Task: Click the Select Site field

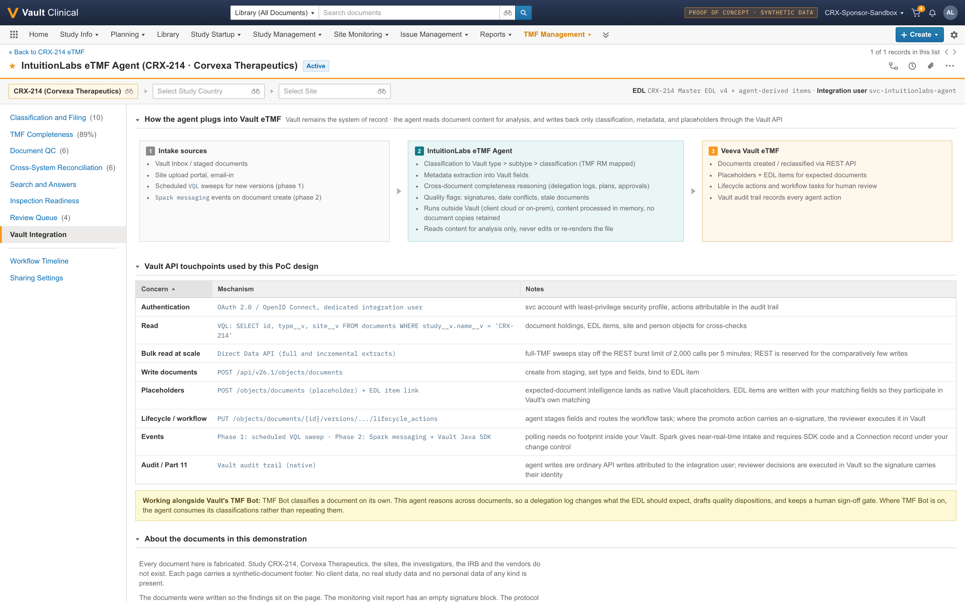Action: coord(334,91)
